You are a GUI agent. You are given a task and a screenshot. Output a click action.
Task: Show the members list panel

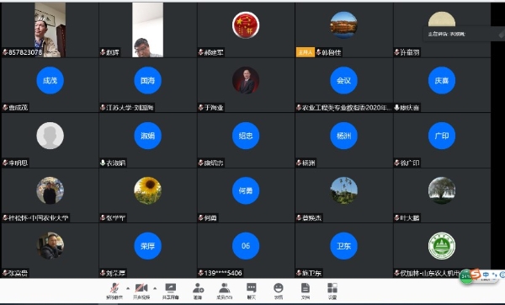[x=225, y=291]
